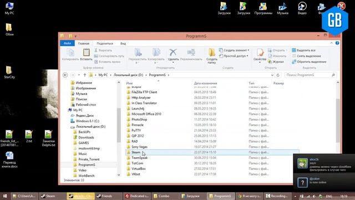This screenshot has width=355, height=200.
Task: Click Вырезать in the ribbon
Action: 103,51
